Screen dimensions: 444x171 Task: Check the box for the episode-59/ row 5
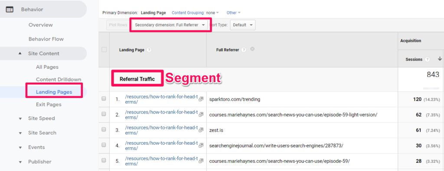pyautogui.click(x=104, y=160)
